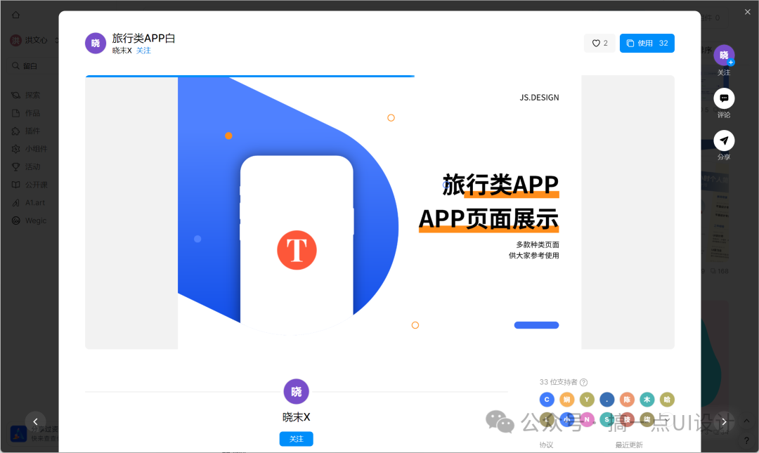The height and width of the screenshot is (453, 759).
Task: Click the 分享 share paper-plane icon
Action: 724,140
